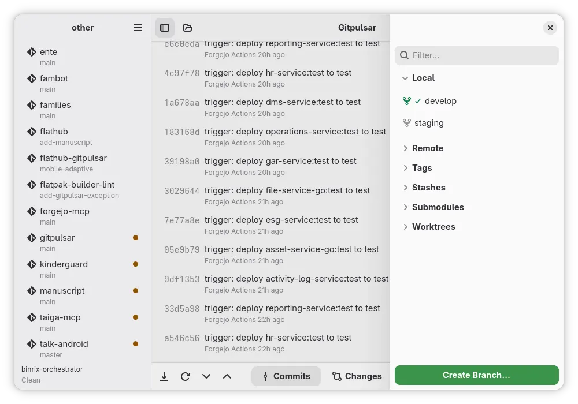Click the branch icon beside staging
578x404 pixels.
coord(407,123)
